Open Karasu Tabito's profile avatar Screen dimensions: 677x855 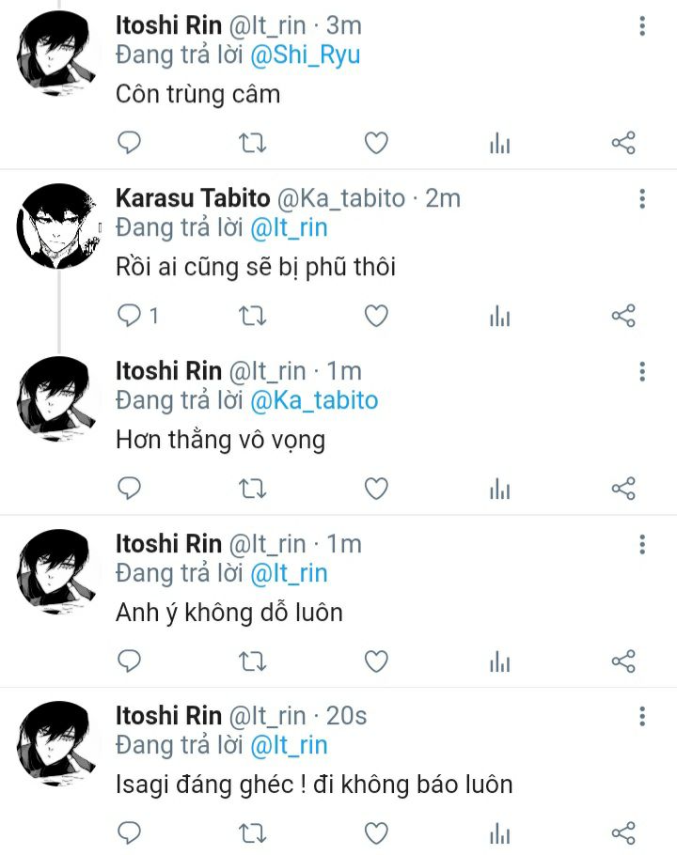click(57, 226)
